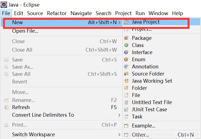201x139 pixels.
Task: Select Source Folder in New submenu
Action: tap(162, 74)
